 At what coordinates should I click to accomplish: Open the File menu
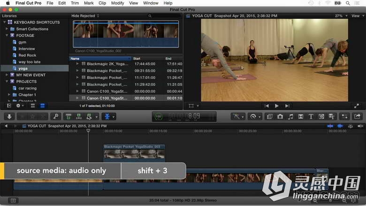(x=50, y=3)
